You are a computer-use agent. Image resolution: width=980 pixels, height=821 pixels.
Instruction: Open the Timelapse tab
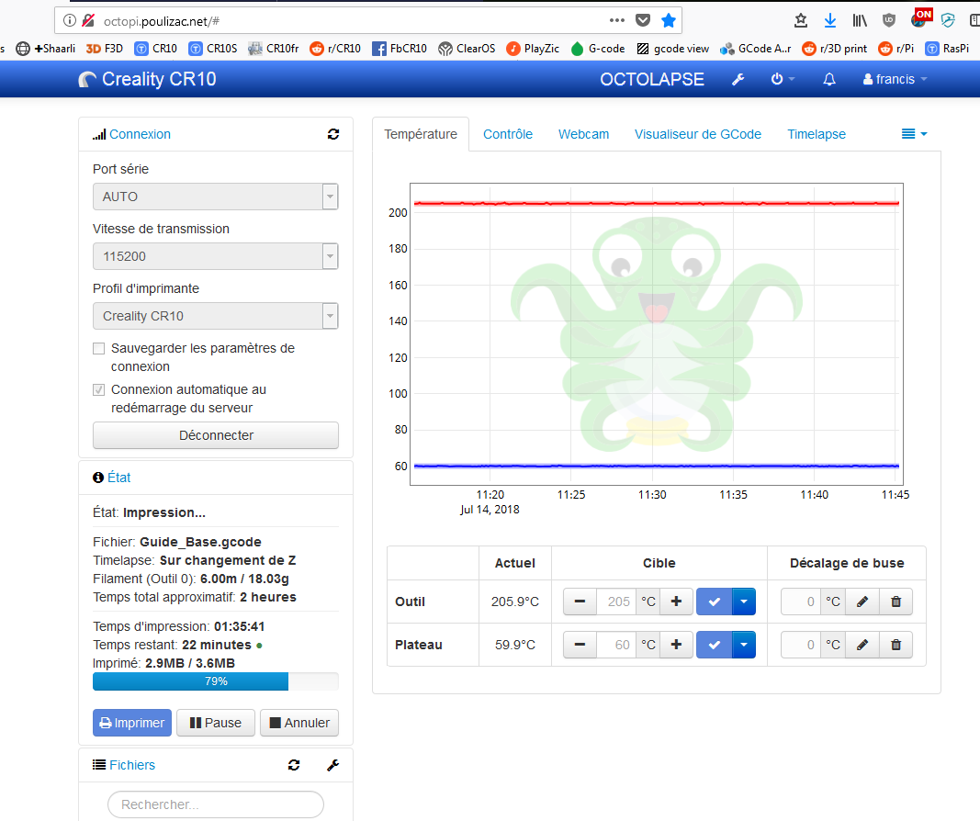(x=817, y=134)
